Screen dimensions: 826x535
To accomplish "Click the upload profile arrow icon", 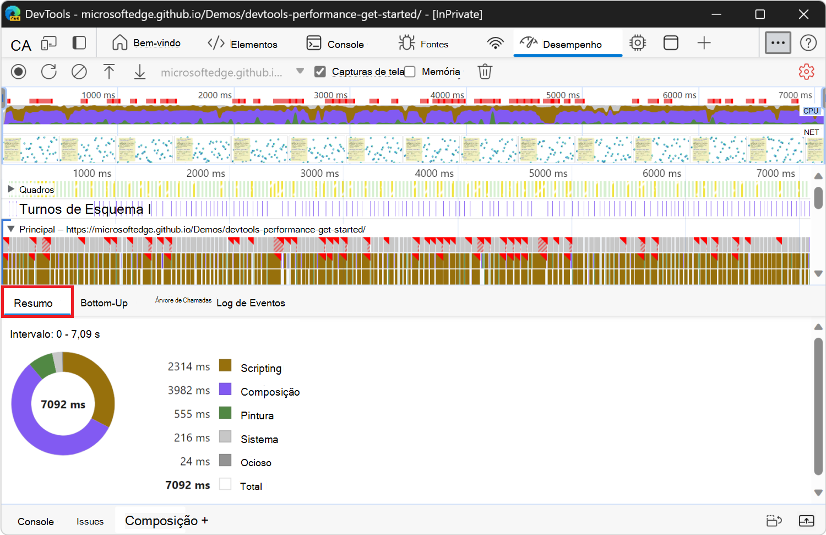I will (109, 72).
